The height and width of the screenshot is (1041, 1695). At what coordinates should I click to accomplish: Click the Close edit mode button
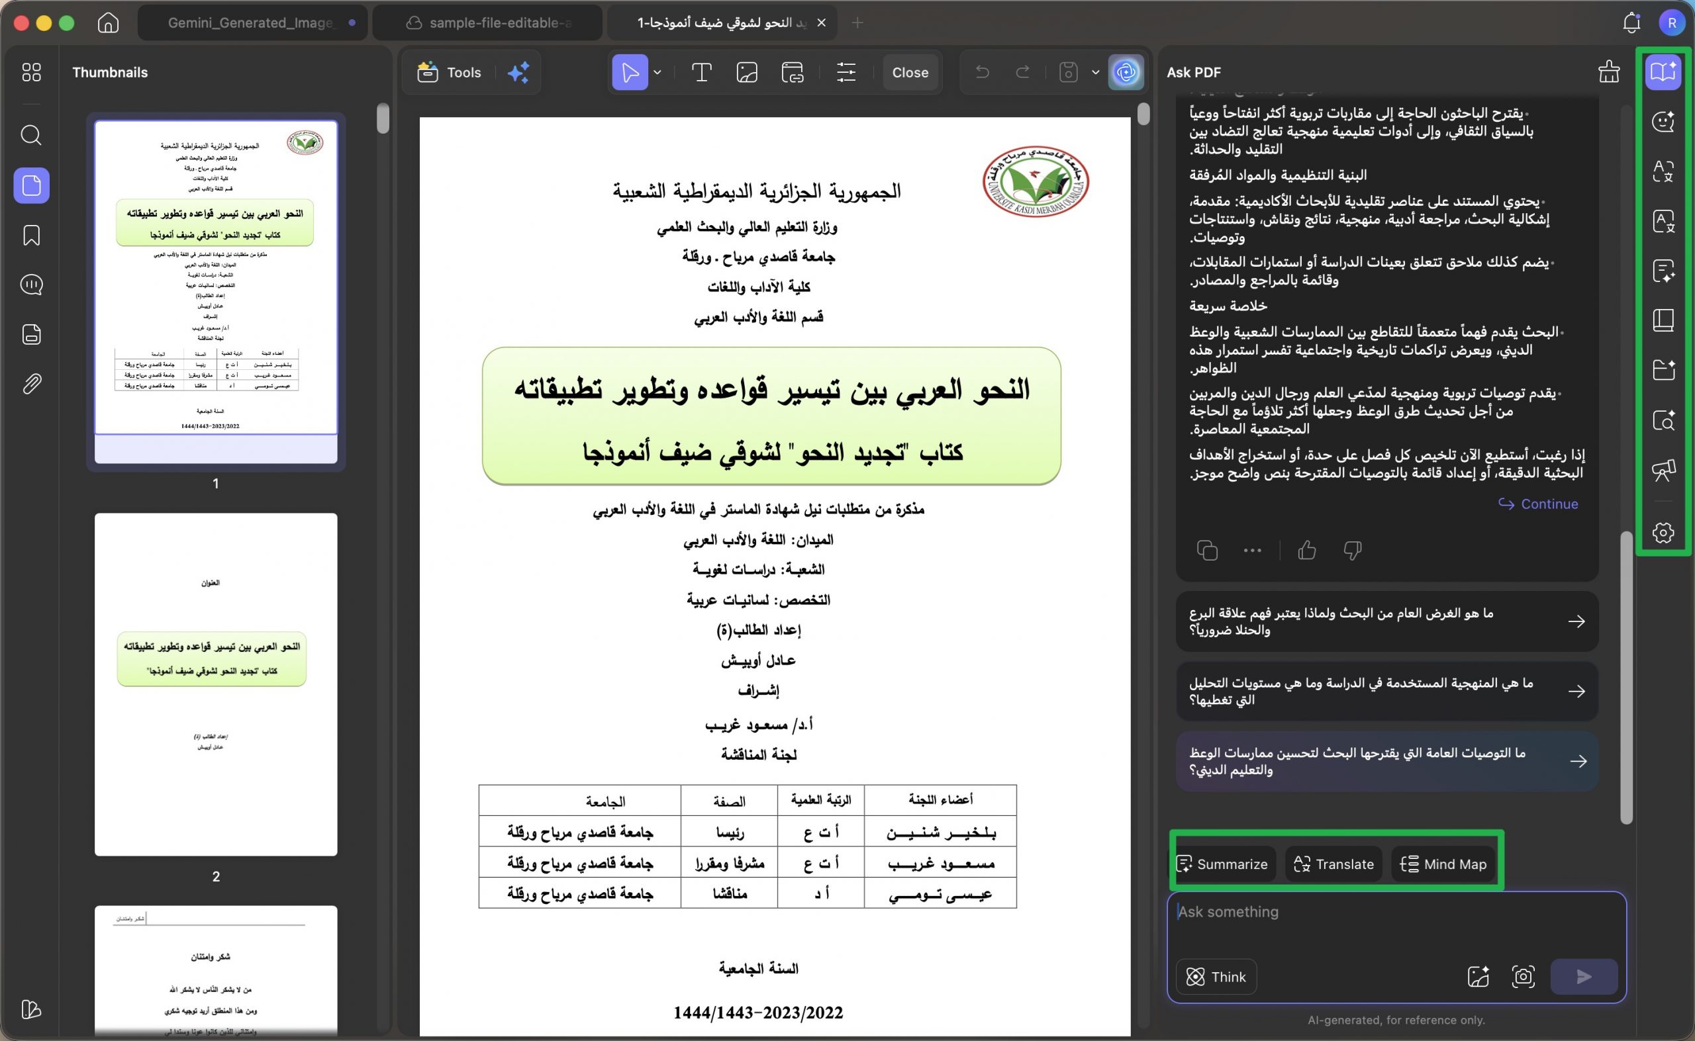click(x=910, y=72)
